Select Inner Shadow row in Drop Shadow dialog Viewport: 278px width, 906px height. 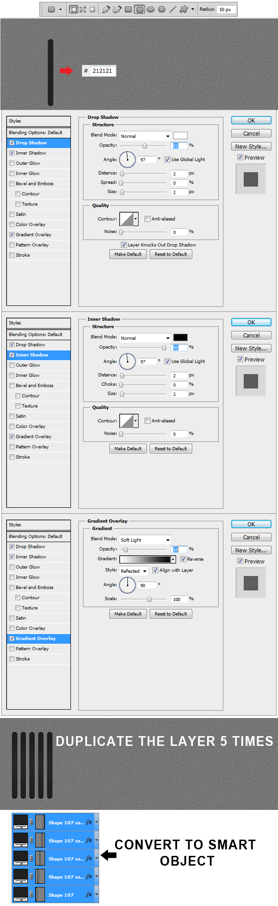(x=38, y=153)
